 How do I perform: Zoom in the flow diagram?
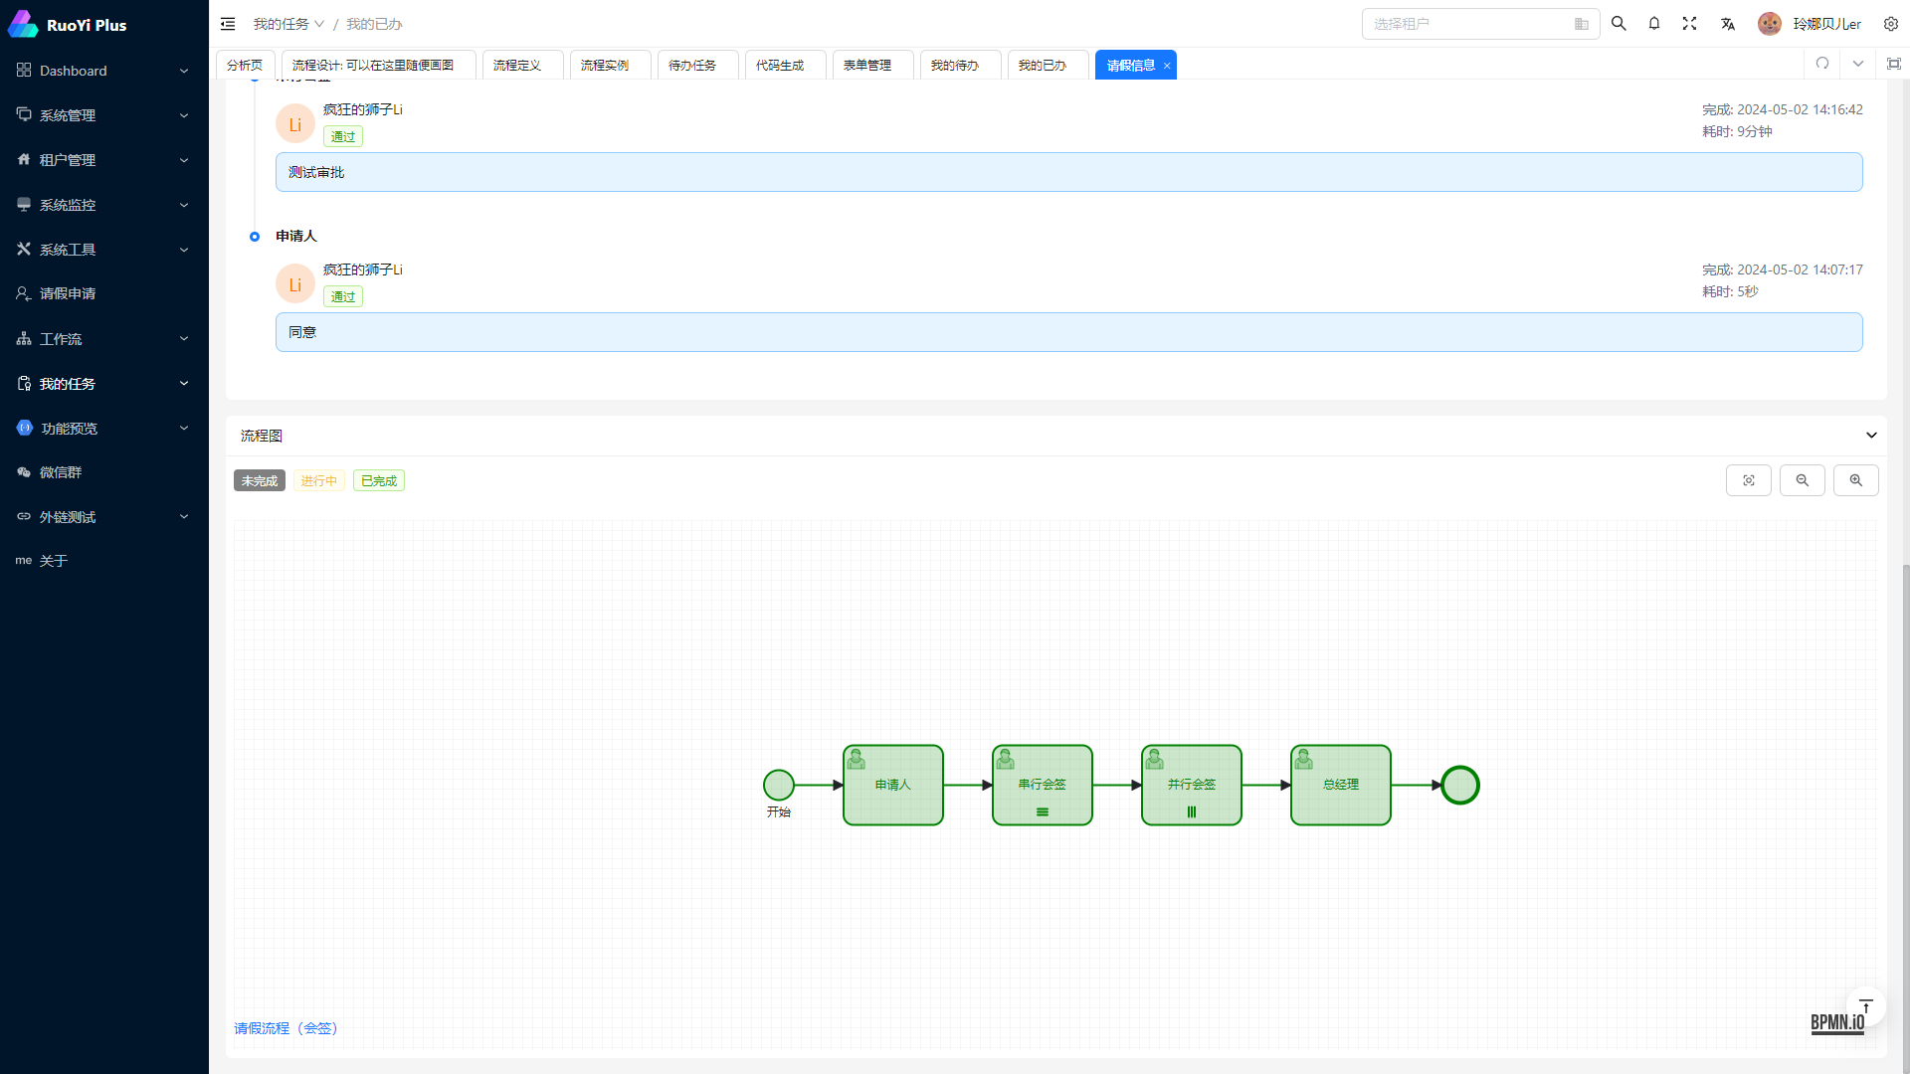(1856, 480)
